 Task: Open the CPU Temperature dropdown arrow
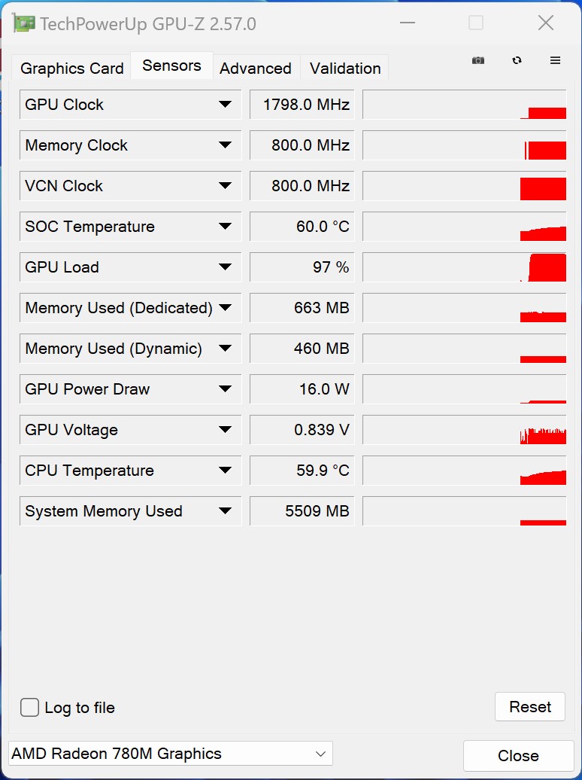225,471
